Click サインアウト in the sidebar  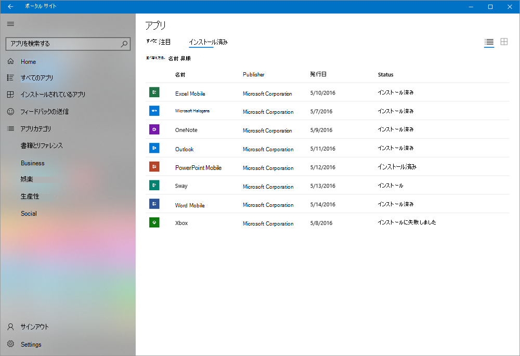(x=34, y=327)
